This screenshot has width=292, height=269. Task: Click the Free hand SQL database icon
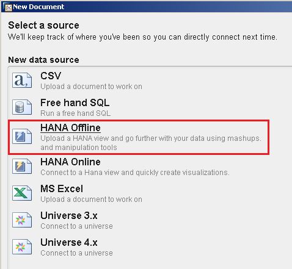[22, 107]
